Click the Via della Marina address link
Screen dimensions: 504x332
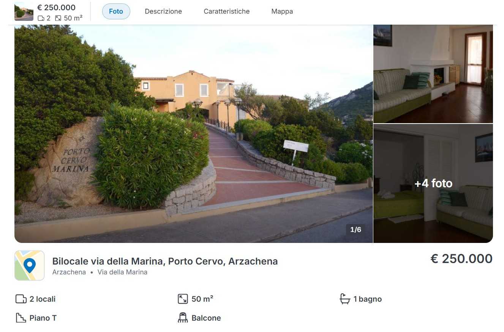click(122, 272)
